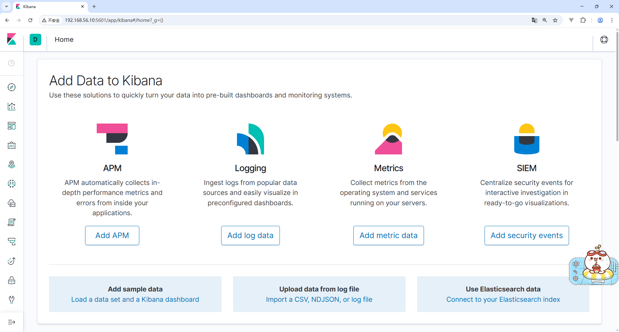Open the browser profile icon
The image size is (619, 332).
click(600, 20)
